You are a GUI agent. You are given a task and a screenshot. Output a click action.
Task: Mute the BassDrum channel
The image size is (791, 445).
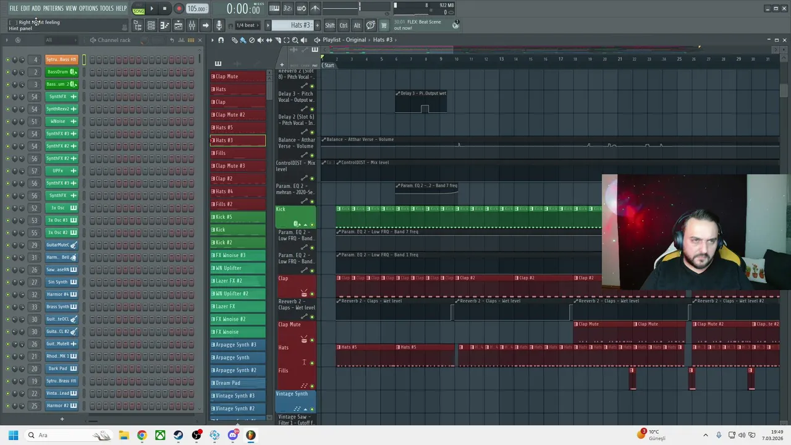7,72
